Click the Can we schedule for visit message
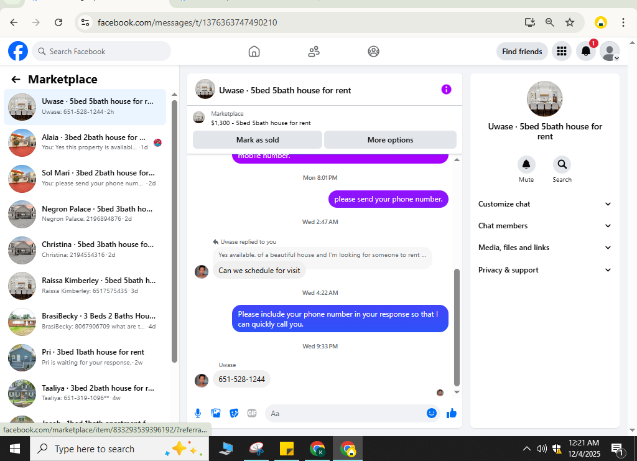 click(x=259, y=271)
